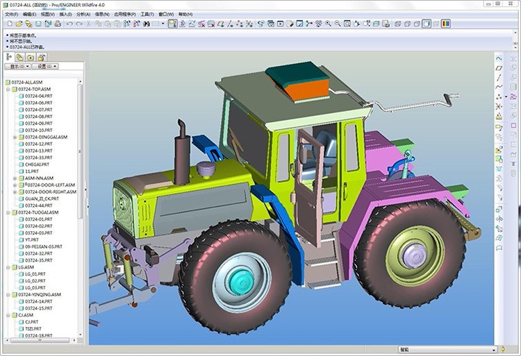The image size is (521, 356).
Task: Select the shaded display mode icon
Action: (x=427, y=24)
